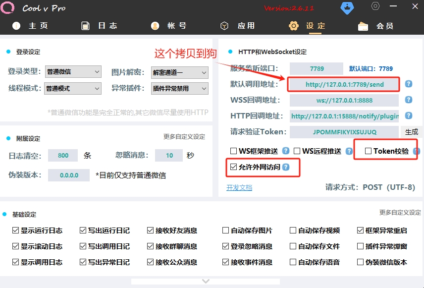424x288 pixels.
Task: Open the 登录类型 dropdown
Action: 73,72
